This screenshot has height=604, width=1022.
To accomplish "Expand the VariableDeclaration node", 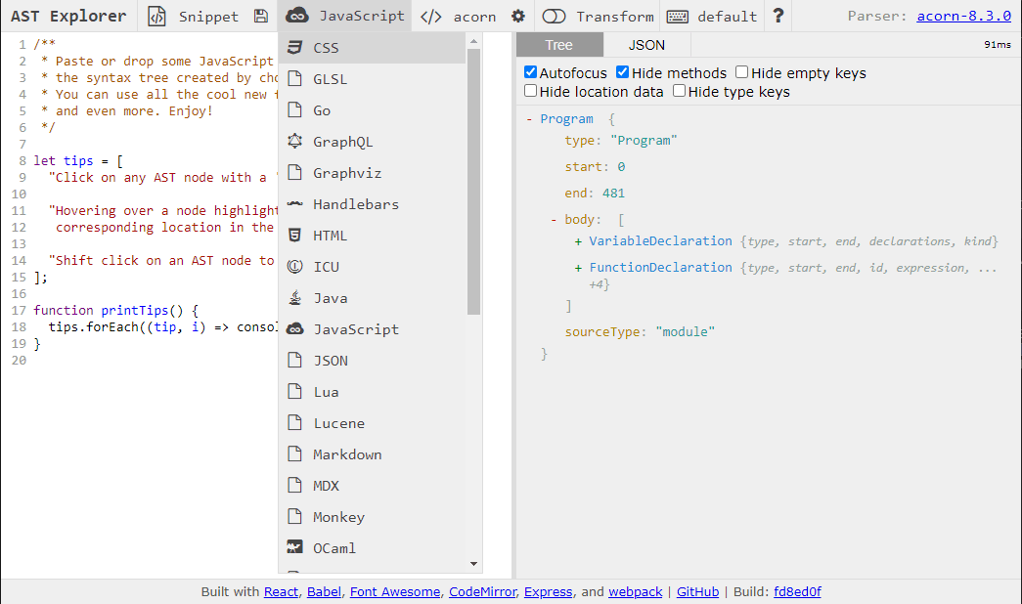I will (578, 241).
